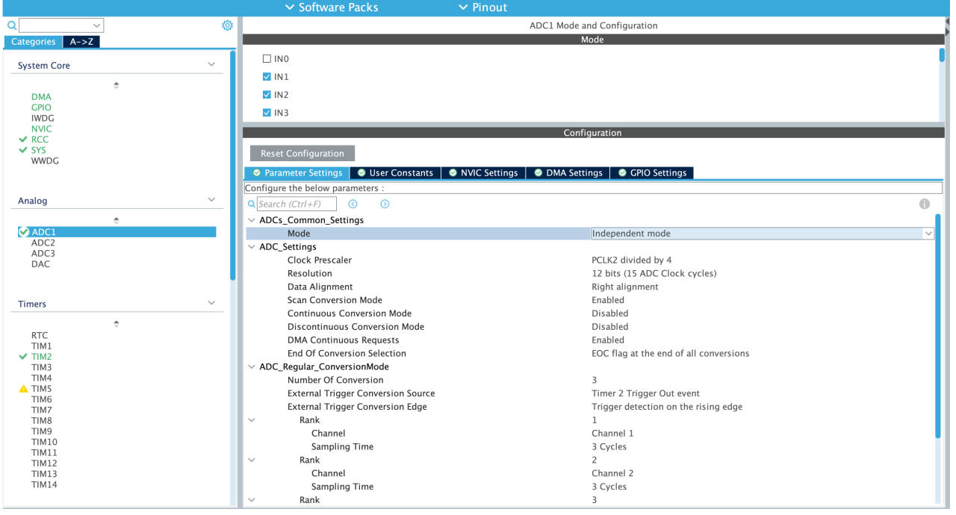Click the settings gear icon in categories panel

pyautogui.click(x=227, y=25)
